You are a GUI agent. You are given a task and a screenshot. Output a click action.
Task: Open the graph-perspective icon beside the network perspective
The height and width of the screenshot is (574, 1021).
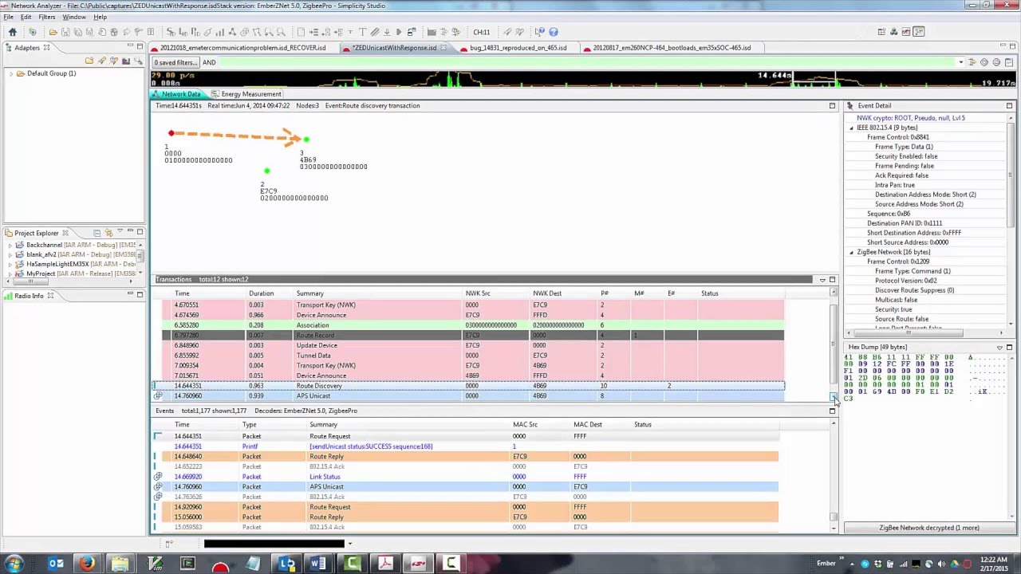coord(906,32)
